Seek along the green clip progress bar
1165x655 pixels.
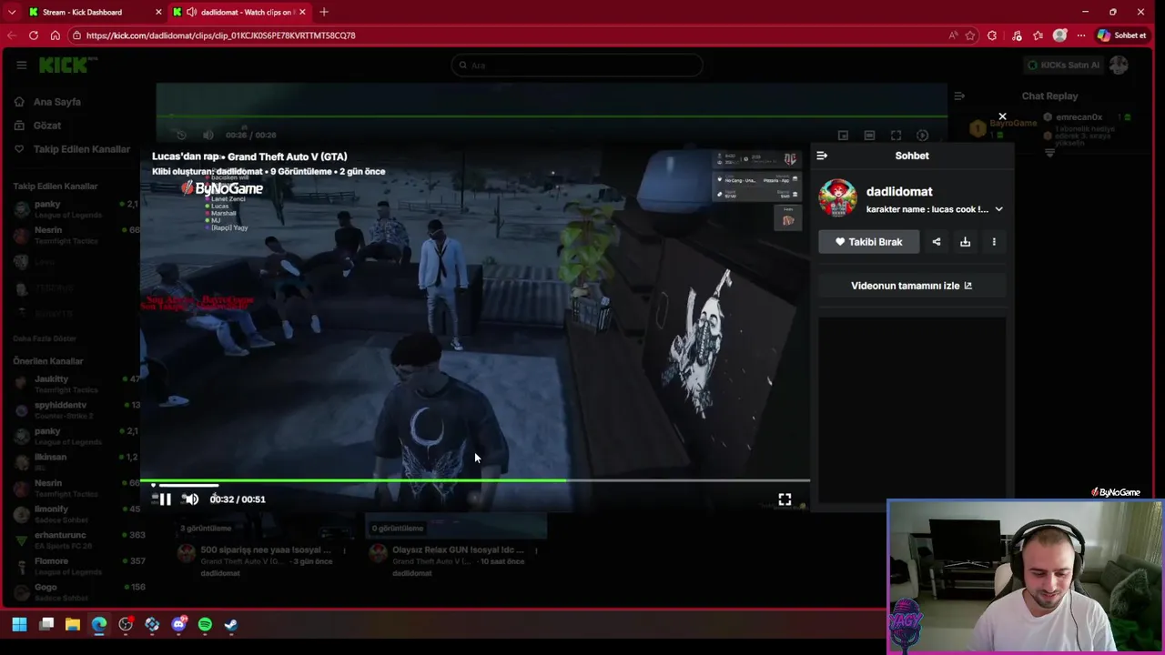(474, 480)
